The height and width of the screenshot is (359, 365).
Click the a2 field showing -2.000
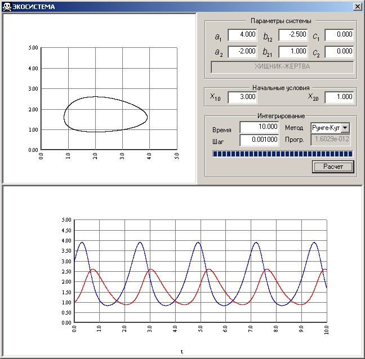pyautogui.click(x=242, y=51)
